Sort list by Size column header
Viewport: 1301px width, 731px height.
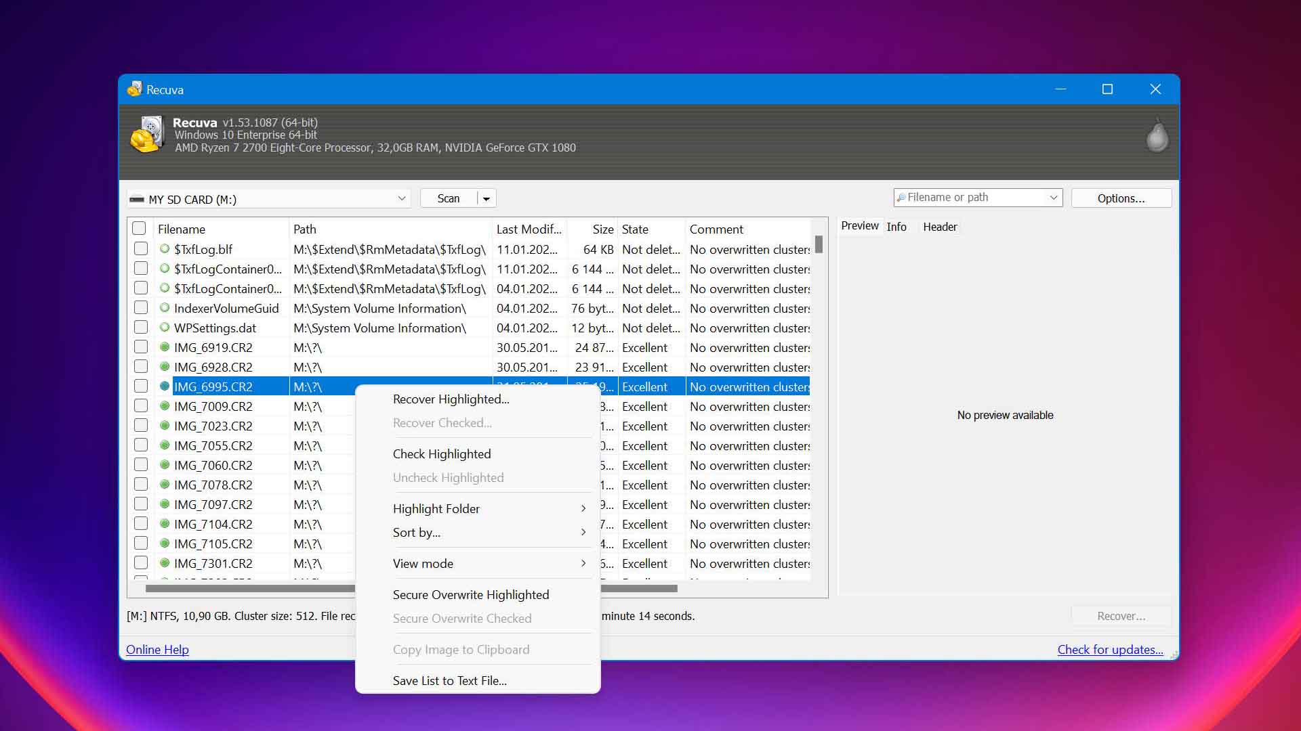click(592, 229)
